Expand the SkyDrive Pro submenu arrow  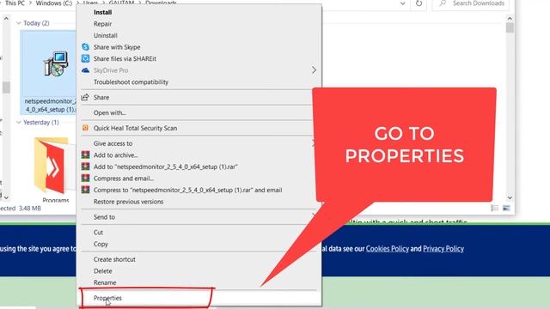click(314, 70)
